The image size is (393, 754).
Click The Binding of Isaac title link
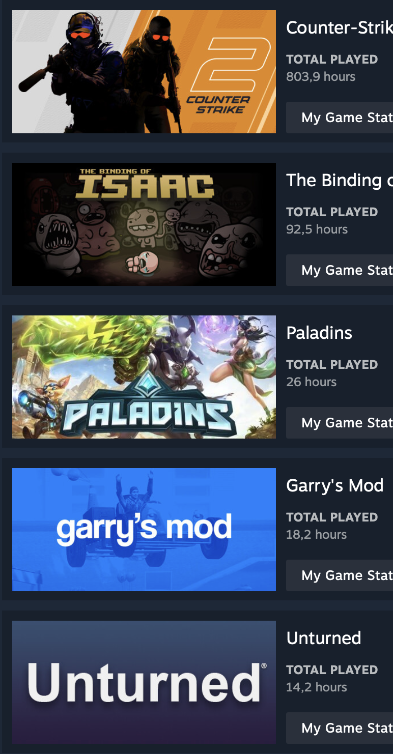340,180
